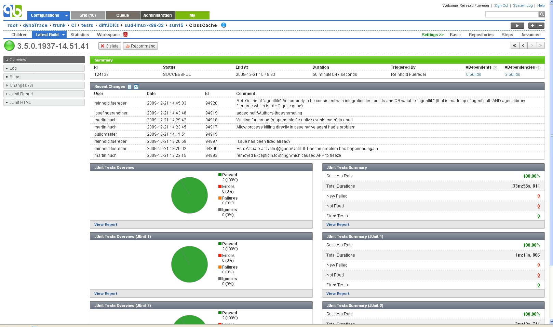Click the search magnifier icon
Image resolution: width=553 pixels, height=327 pixels.
[541, 14]
